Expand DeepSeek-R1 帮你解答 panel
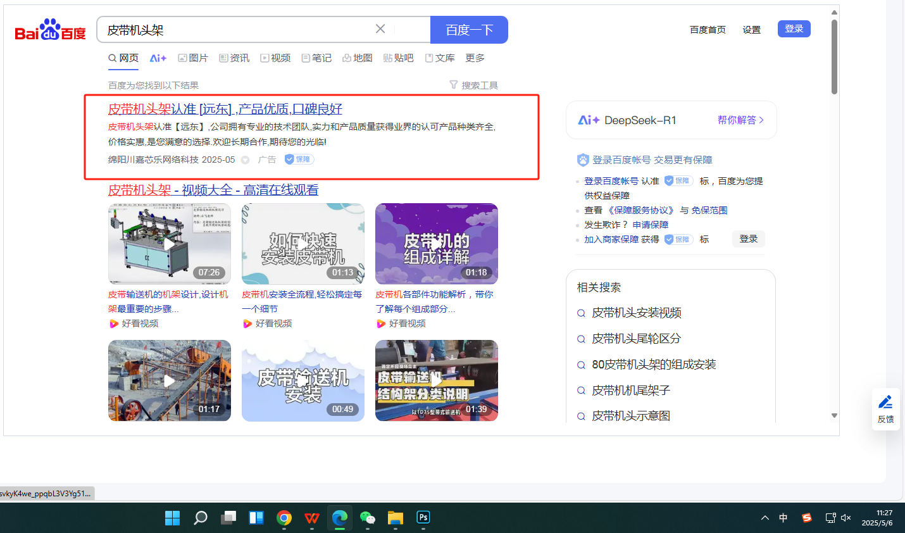This screenshot has width=905, height=533. (x=740, y=120)
